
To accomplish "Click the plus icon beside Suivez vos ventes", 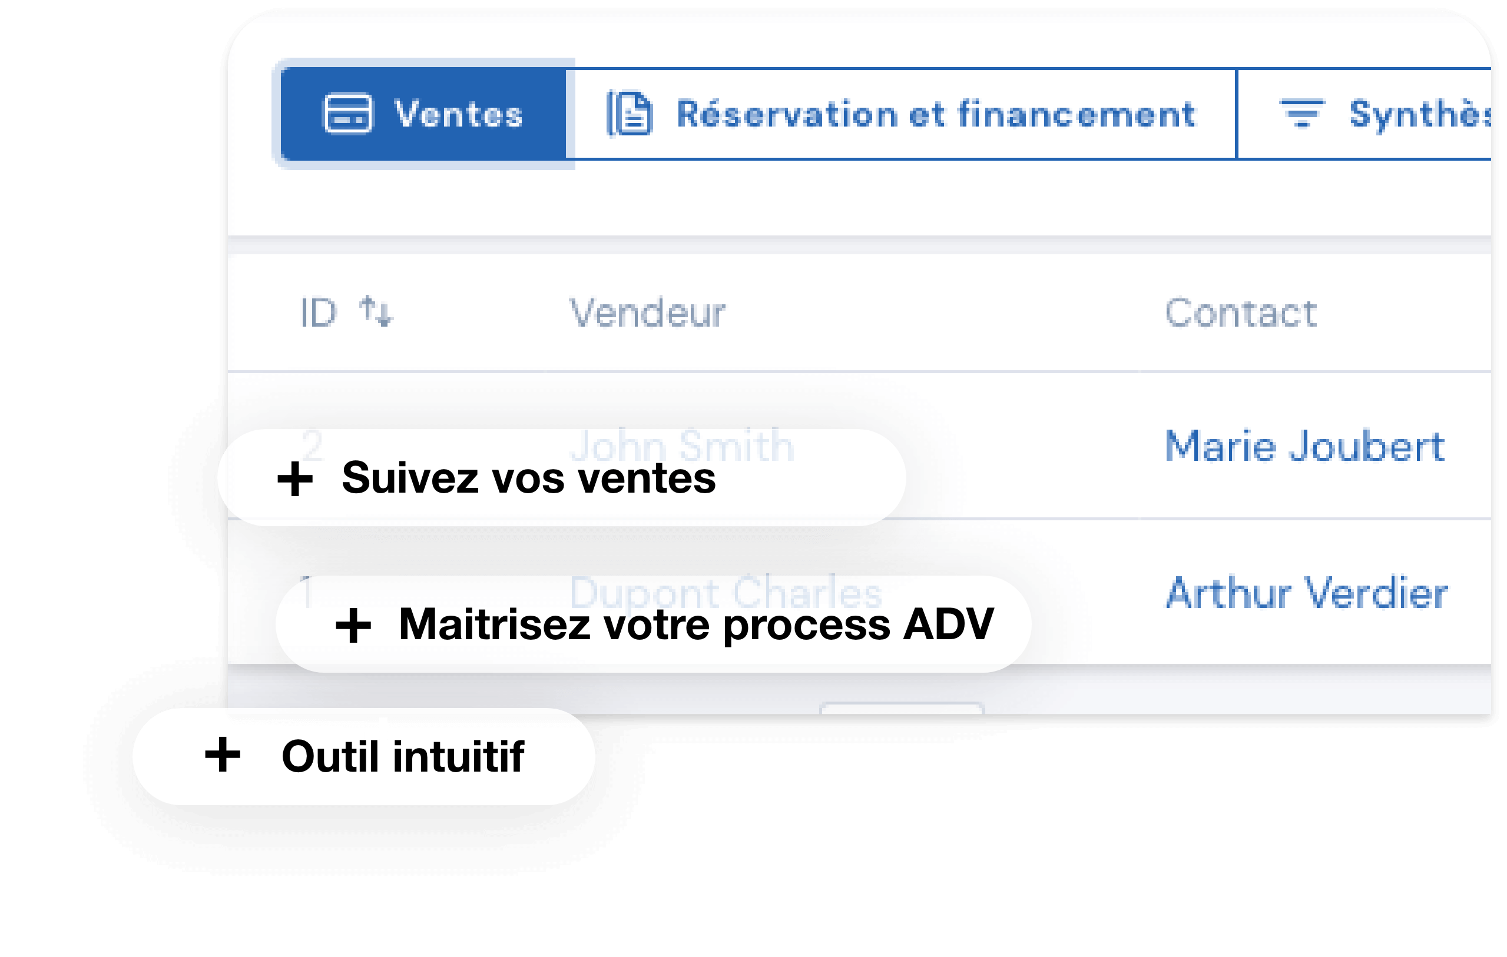I will pyautogui.click(x=296, y=479).
